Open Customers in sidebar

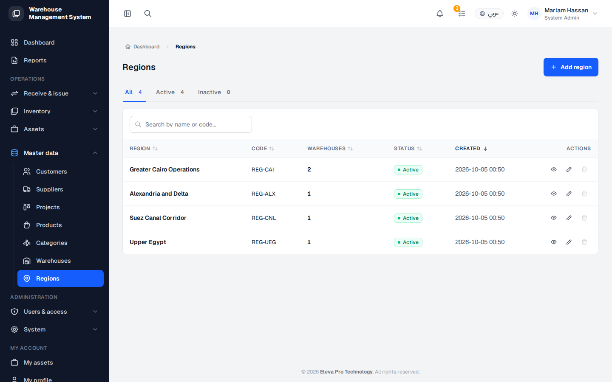[60, 171]
